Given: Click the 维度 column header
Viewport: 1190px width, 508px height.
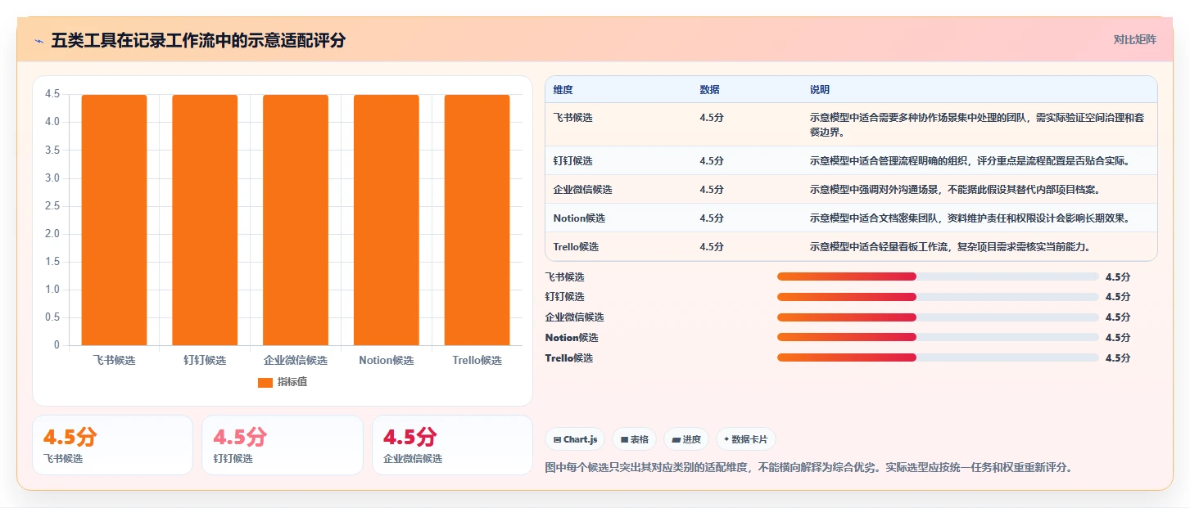Looking at the screenshot, I should [x=563, y=90].
